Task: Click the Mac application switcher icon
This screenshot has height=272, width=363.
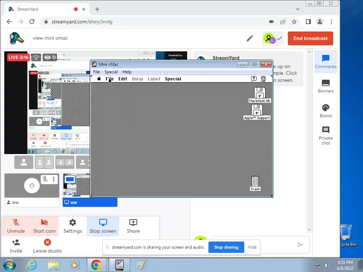Action: pos(263,79)
